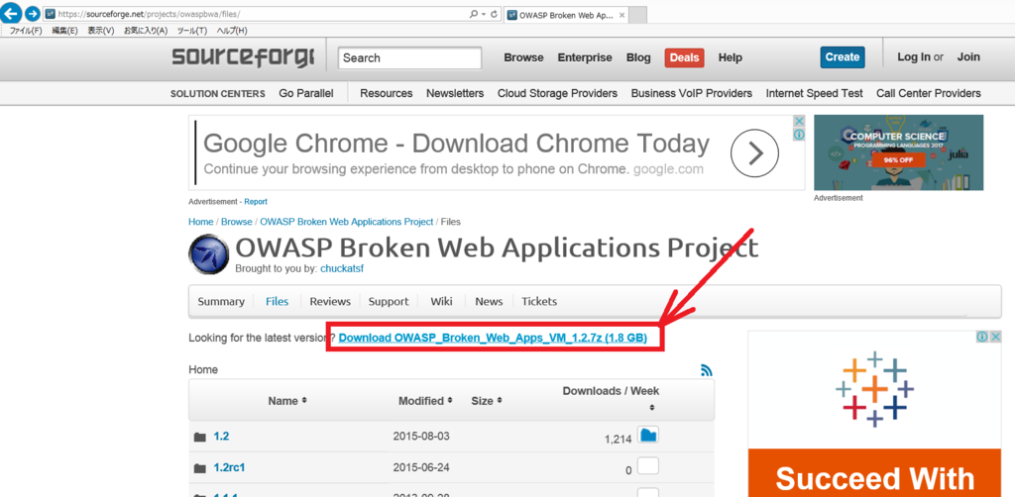Click the arrow circle on Chrome ad
Screen dimensions: 1015x497
click(754, 153)
